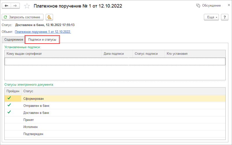Select the Сформирован status row
Viewport: 232px width, 145px height.
click(115, 98)
